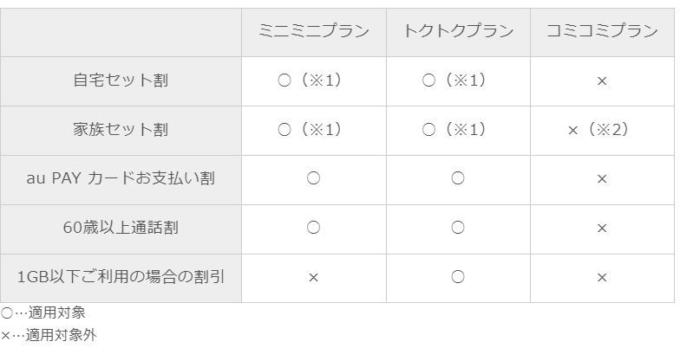Click 60歳以上通話割 circle under ミニミニプラン
680x348 pixels.
pos(313,229)
